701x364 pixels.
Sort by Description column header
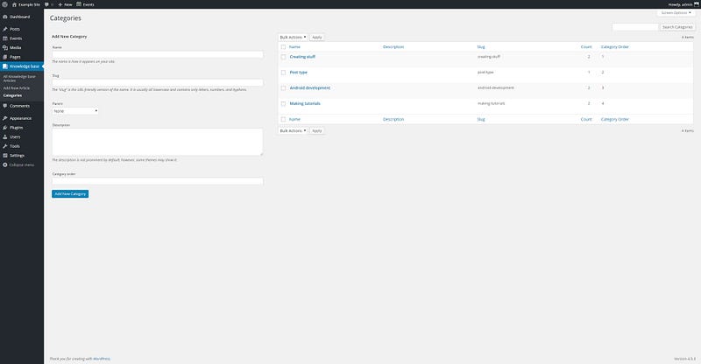tap(393, 47)
